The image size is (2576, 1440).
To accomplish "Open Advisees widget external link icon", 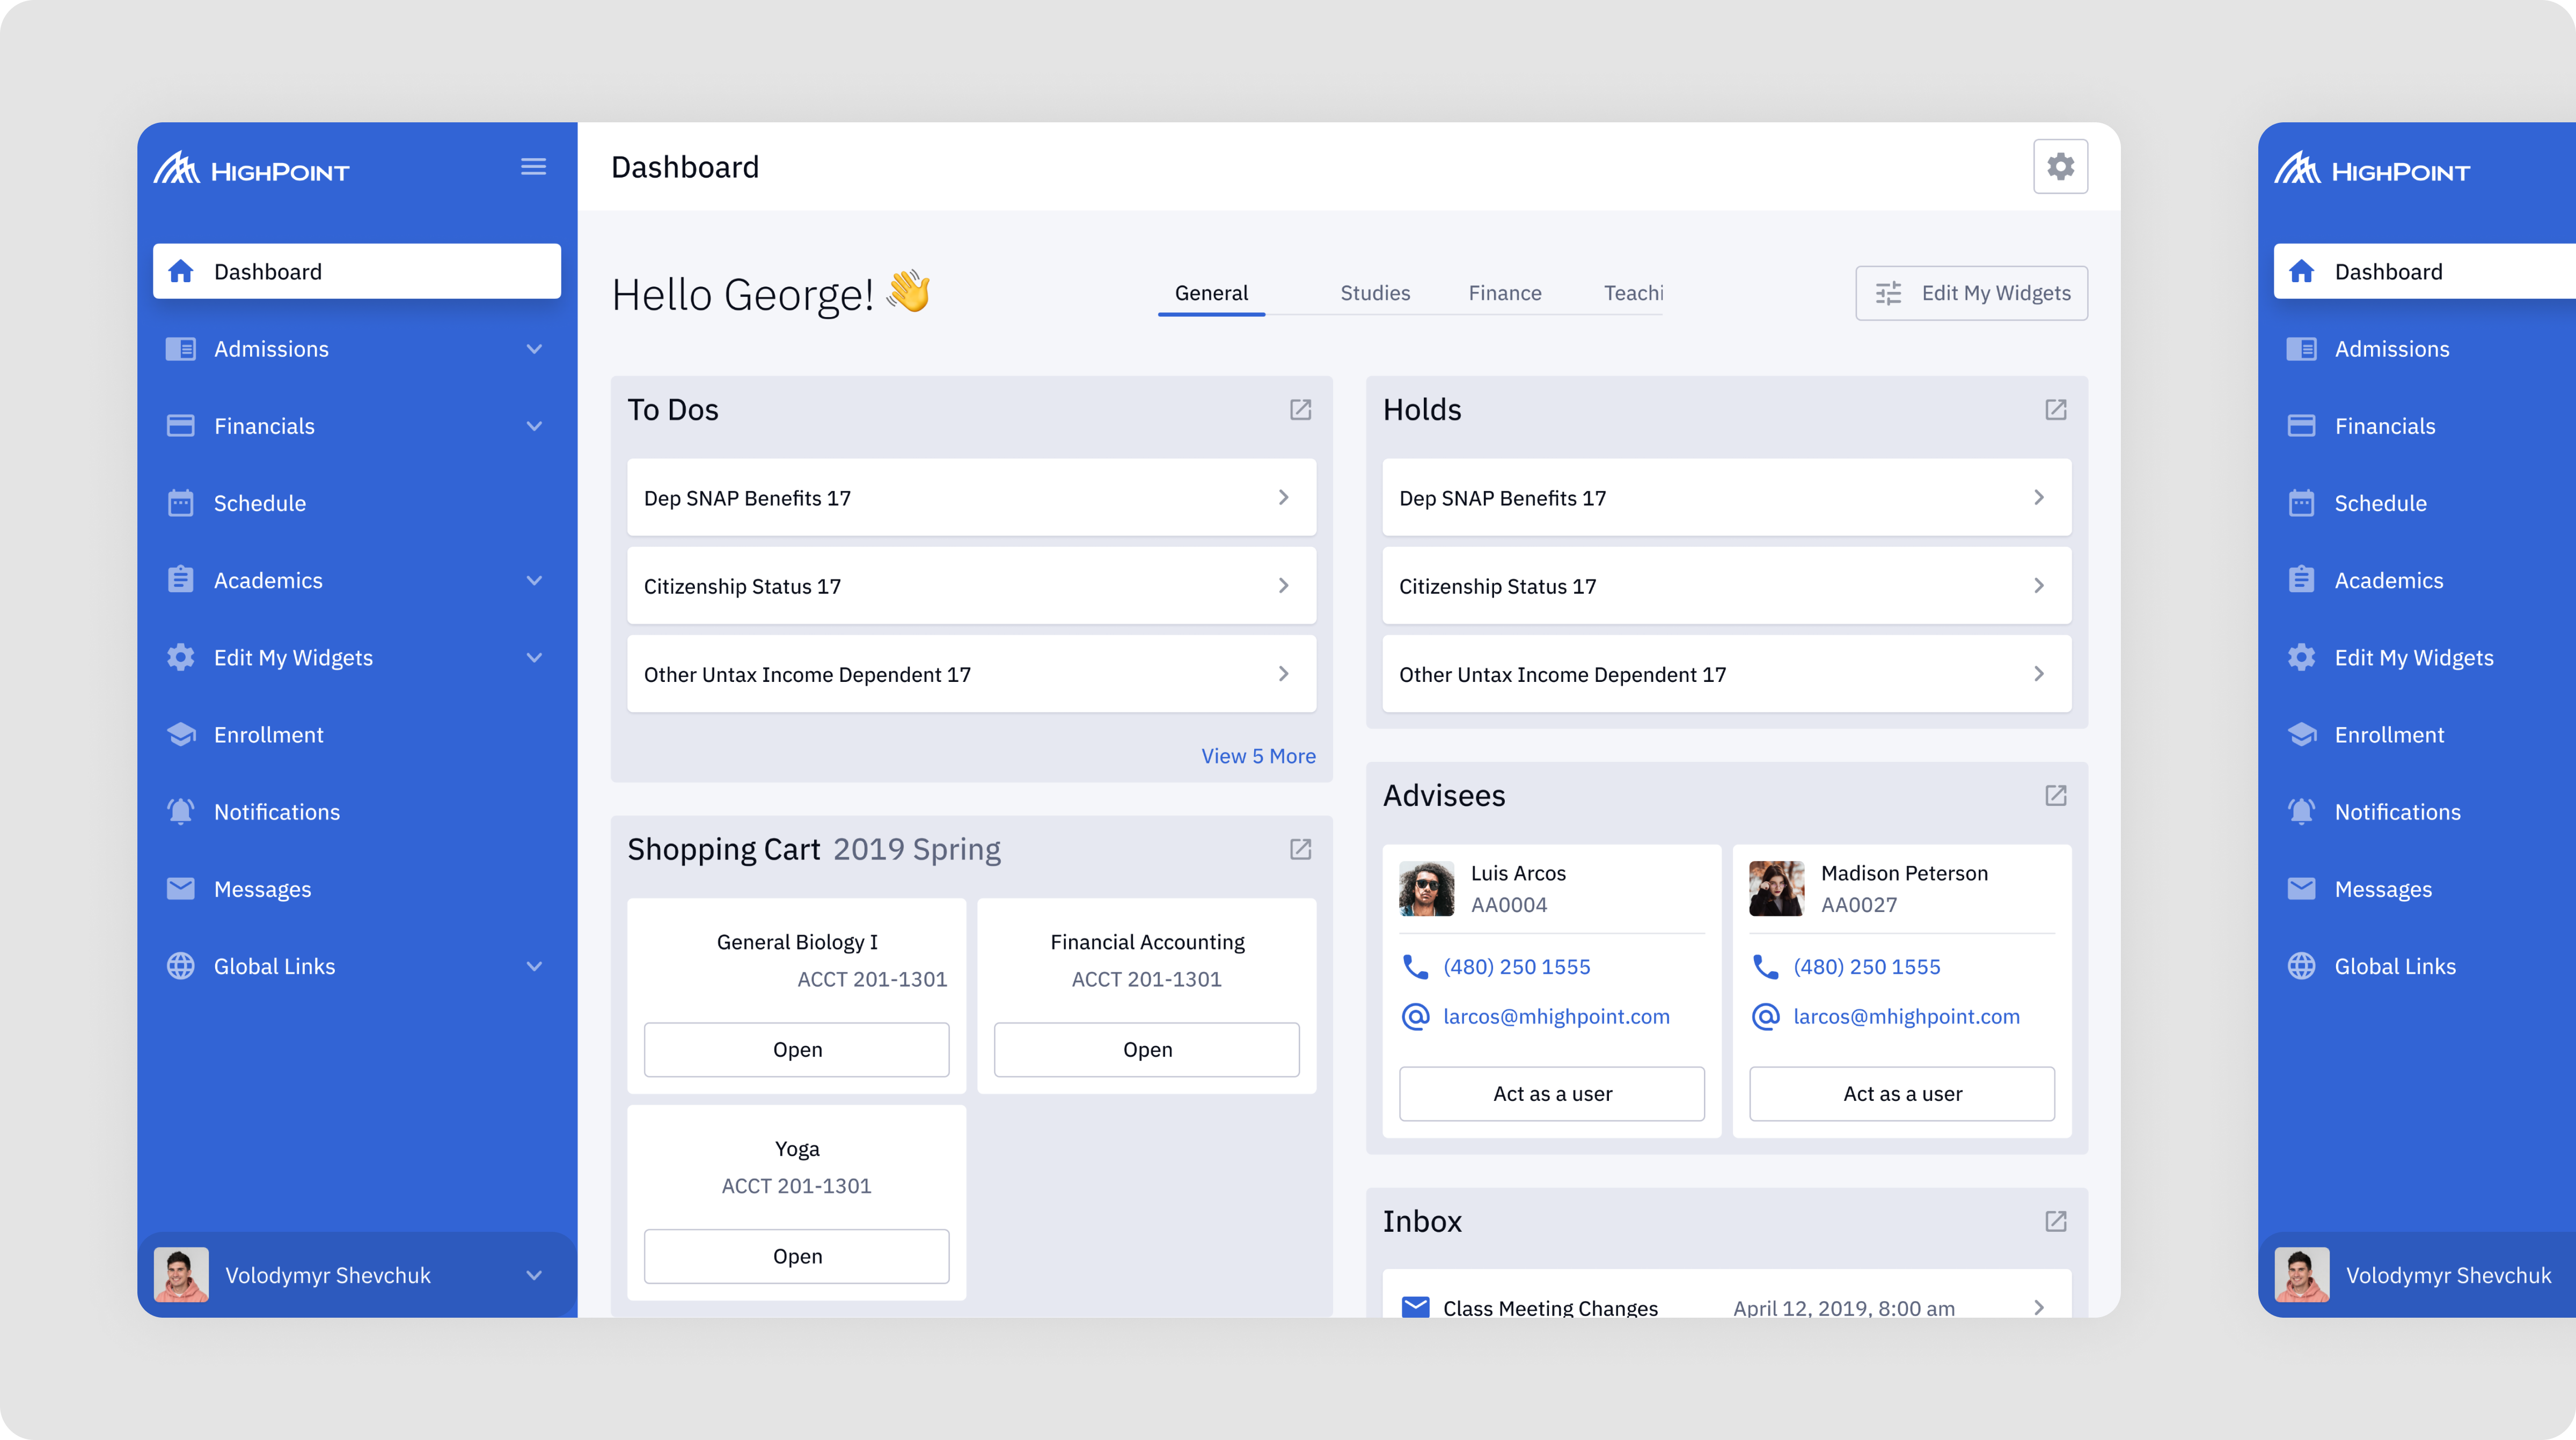I will coord(2055,795).
